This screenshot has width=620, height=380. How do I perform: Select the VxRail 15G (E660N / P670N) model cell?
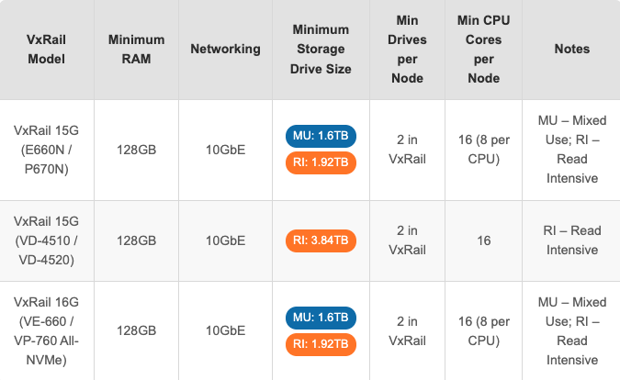(x=45, y=149)
